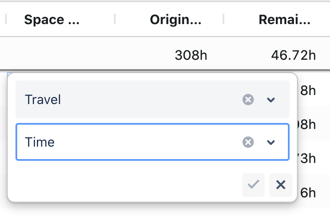This screenshot has height=221, width=330.
Task: Click inside the Travel select field
Action: (x=129, y=100)
